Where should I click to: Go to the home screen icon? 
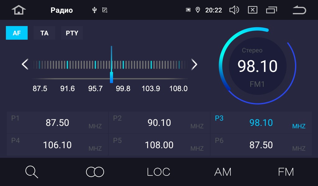click(x=19, y=10)
